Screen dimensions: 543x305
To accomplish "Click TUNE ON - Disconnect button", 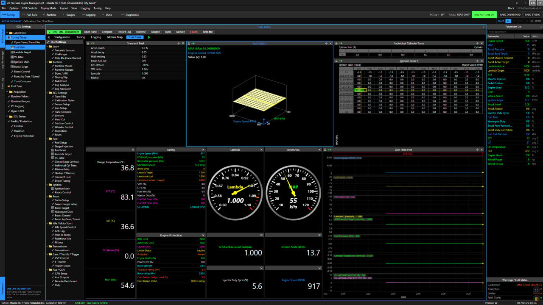I will coord(64,32).
